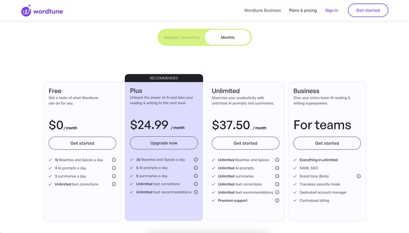Viewport: 409px width, 233px height.
Task: Show info for Plus 5 summaries a day
Action: tap(196, 176)
